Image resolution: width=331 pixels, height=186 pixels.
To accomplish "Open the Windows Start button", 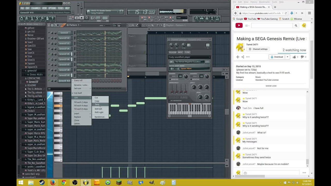I will pos(21,183).
